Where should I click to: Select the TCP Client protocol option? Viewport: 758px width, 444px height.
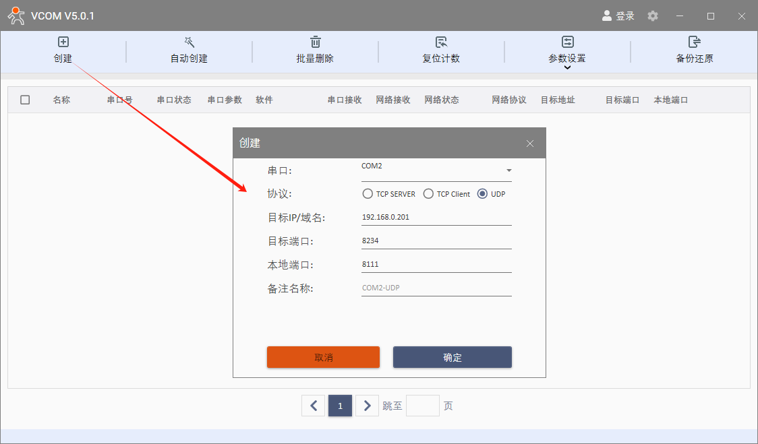click(x=428, y=194)
